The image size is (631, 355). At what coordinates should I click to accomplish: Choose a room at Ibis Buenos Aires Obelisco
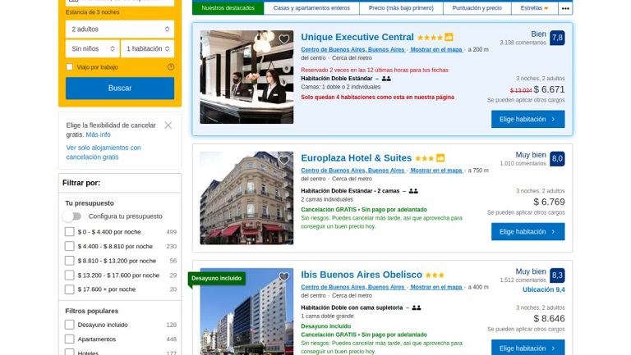[x=528, y=348]
